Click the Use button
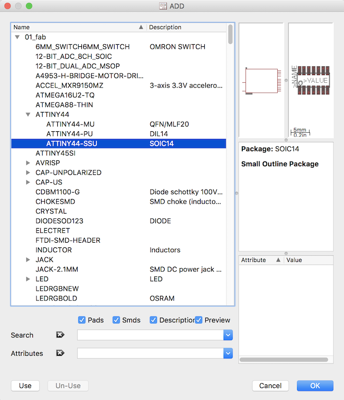 click(25, 386)
